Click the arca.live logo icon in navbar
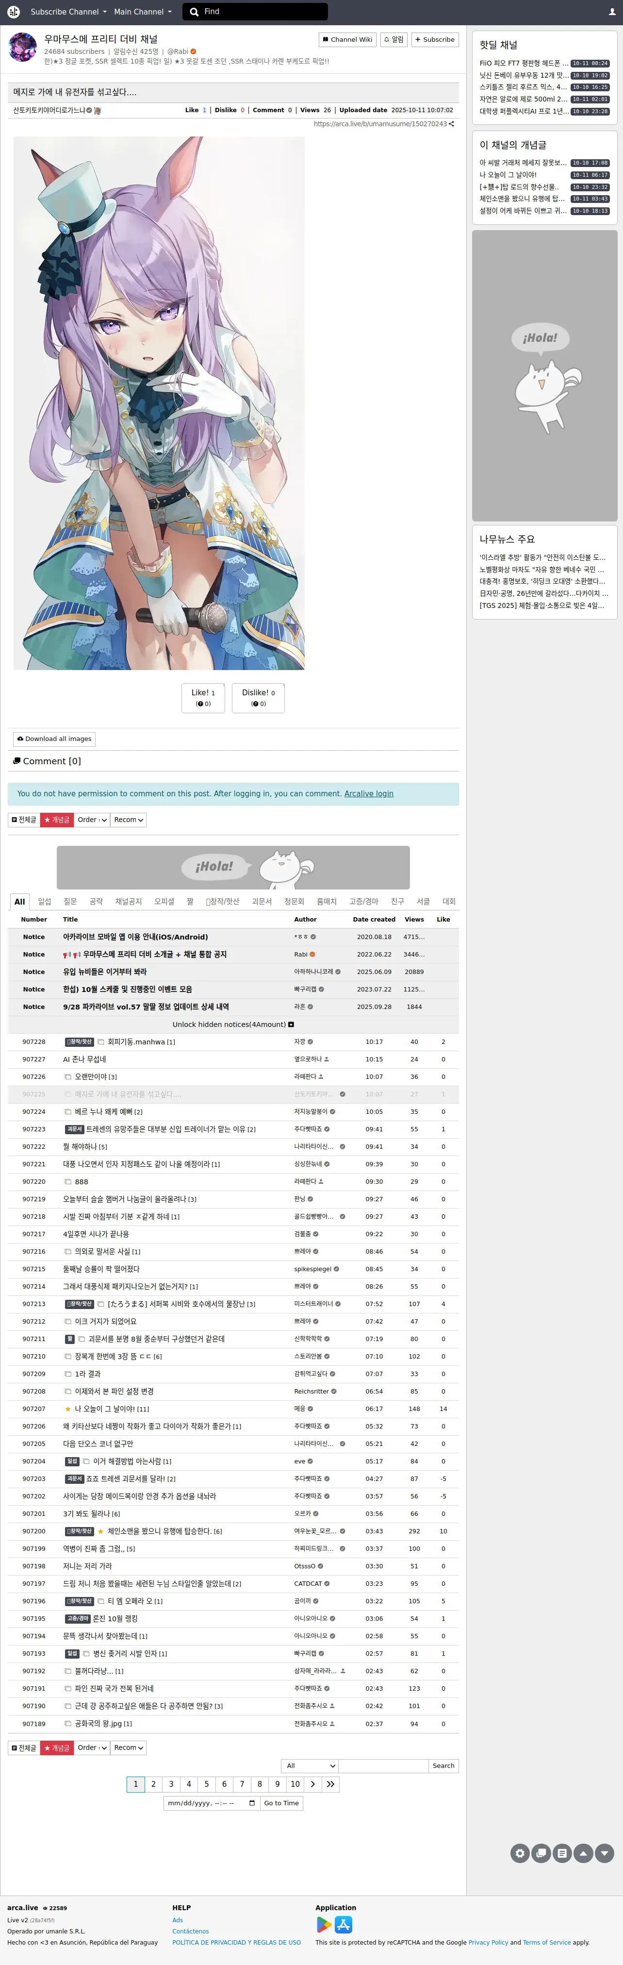Screen dimensions: 623x1965 tap(13, 12)
